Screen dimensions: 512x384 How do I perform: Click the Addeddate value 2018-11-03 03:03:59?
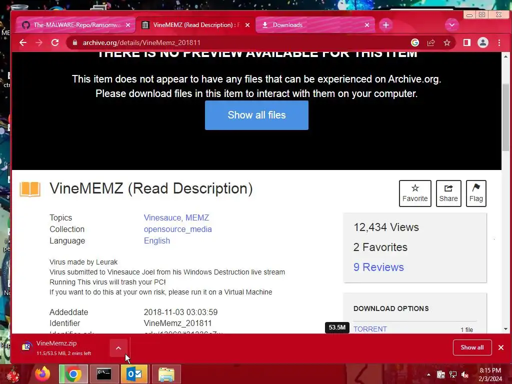[180, 312]
